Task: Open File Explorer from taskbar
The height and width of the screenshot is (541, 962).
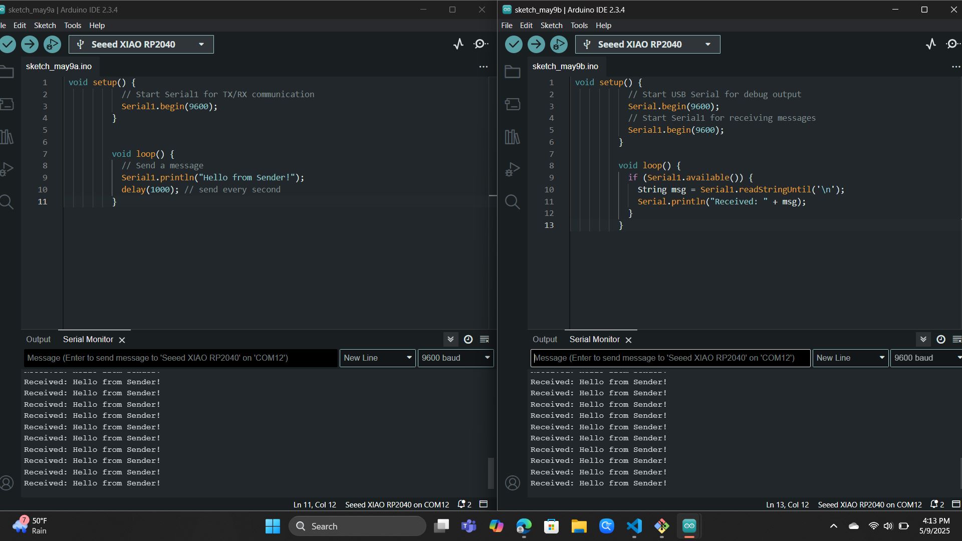Action: click(x=579, y=526)
